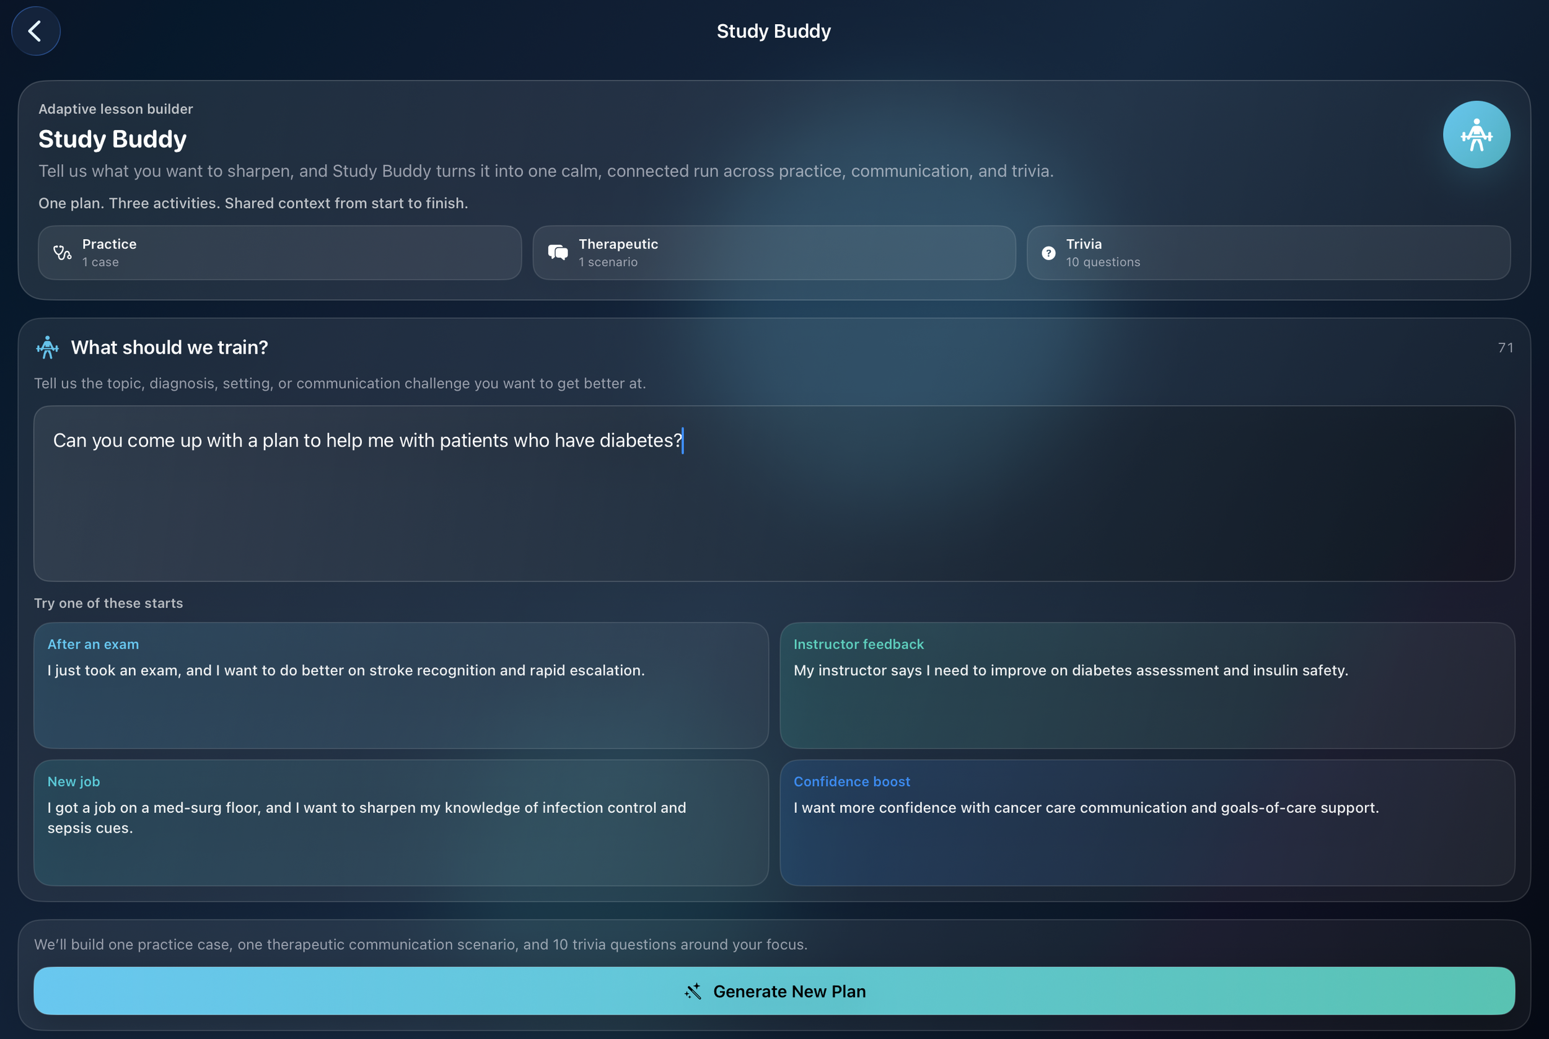Click the chat bubbles icon on the Therapeutic card

coord(557,252)
